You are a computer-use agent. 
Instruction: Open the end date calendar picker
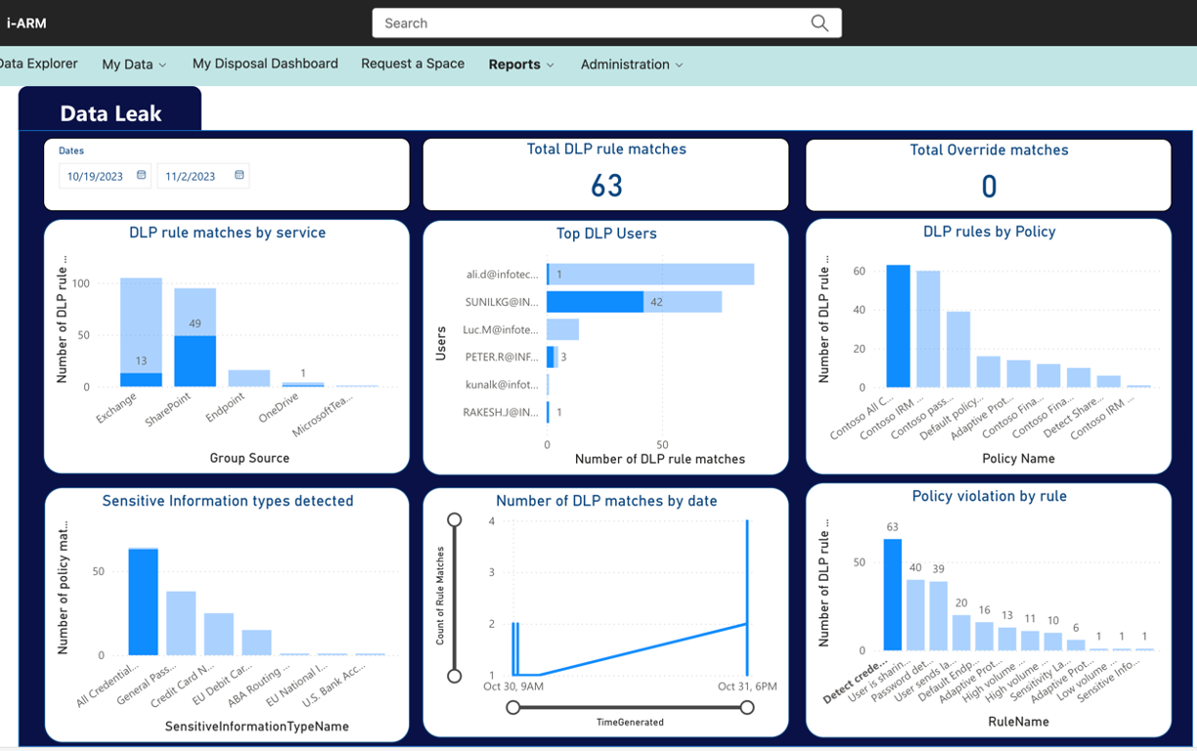[238, 176]
